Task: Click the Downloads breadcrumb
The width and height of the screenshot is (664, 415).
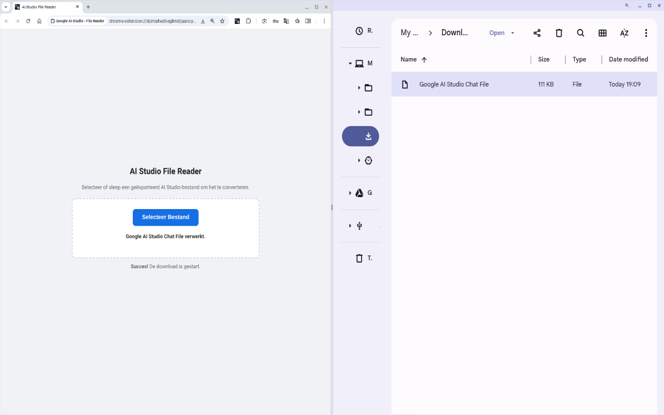Action: tap(454, 33)
